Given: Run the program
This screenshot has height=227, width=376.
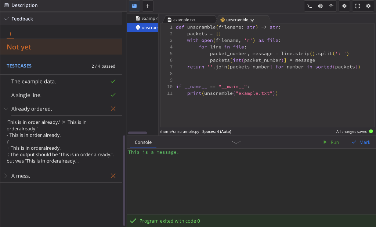Looking at the screenshot, I should [331, 142].
